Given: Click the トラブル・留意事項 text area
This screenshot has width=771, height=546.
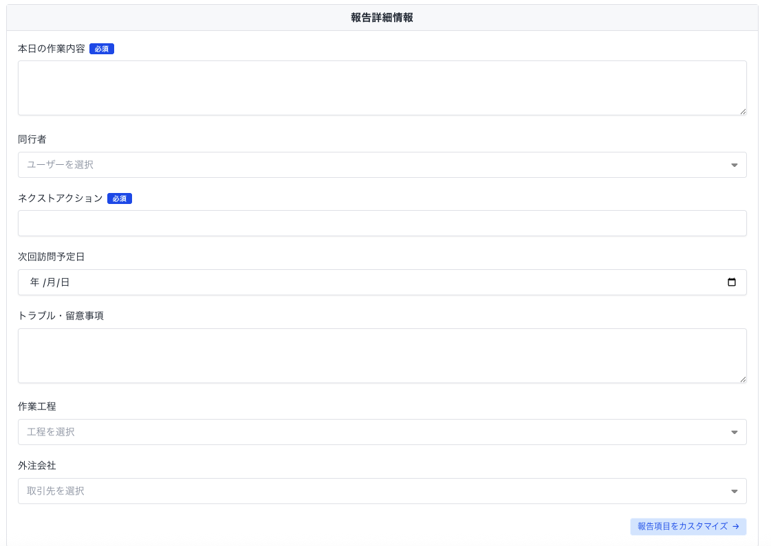Looking at the screenshot, I should 382,355.
